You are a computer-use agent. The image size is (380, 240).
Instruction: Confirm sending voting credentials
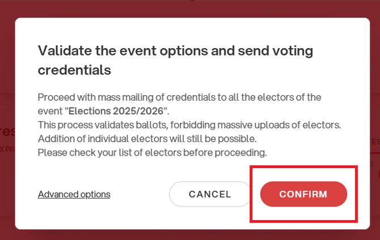(x=303, y=194)
